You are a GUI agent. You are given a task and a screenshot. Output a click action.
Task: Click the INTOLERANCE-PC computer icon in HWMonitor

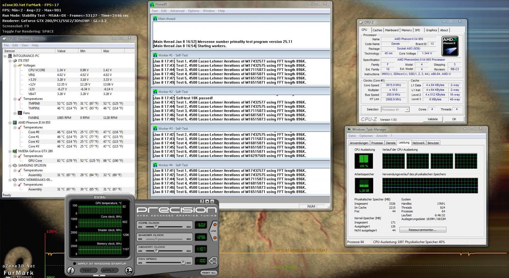10,56
